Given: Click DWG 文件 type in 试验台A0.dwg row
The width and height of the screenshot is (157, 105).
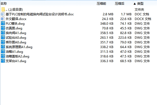Looking at the screenshot, I should pyautogui.click(x=142, y=38).
